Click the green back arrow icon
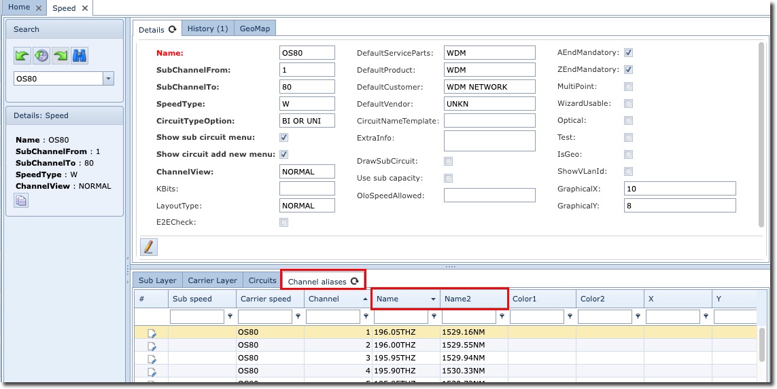This screenshot has width=777, height=389. pyautogui.click(x=22, y=56)
